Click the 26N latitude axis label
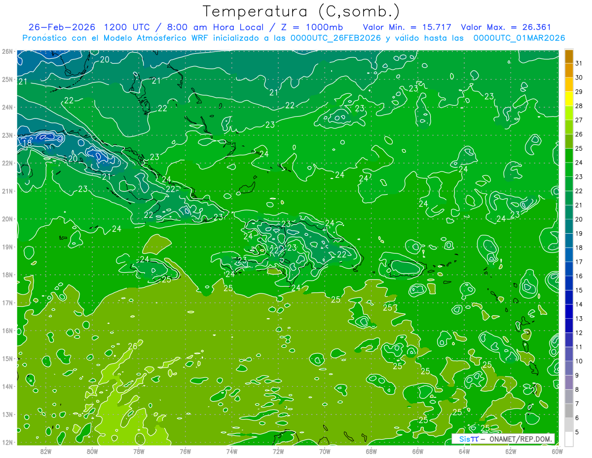592x458 pixels. tap(7, 51)
